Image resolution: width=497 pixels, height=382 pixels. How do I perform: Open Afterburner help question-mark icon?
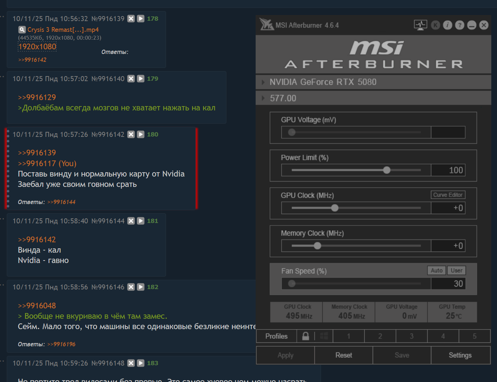pos(460,25)
